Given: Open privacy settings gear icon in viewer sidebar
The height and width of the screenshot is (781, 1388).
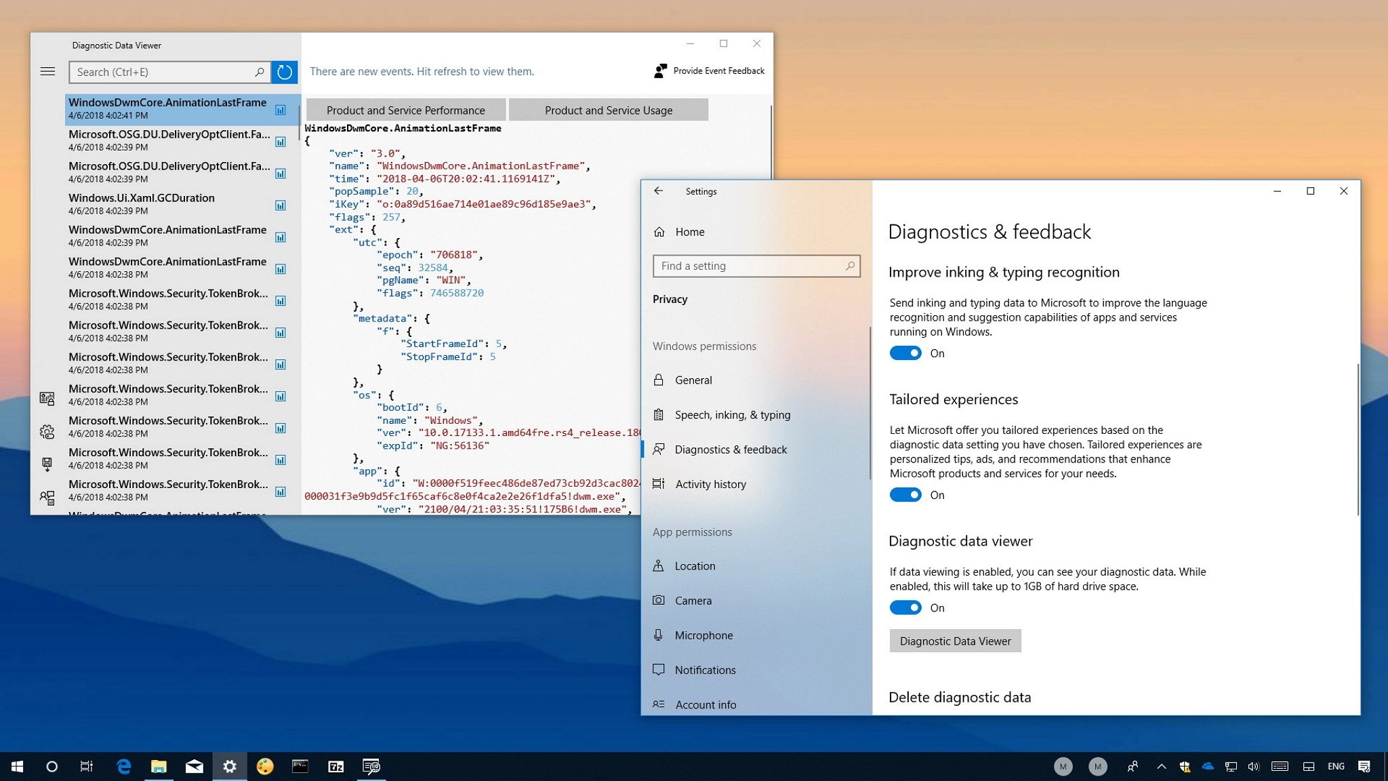Looking at the screenshot, I should click(x=47, y=431).
